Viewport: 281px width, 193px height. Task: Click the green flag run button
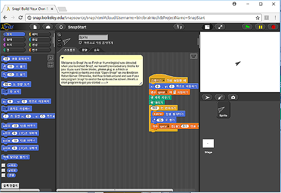(x=247, y=27)
